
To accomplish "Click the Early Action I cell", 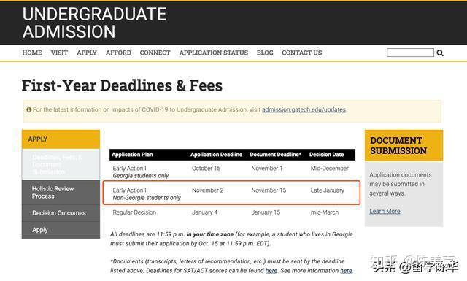I will [x=129, y=169].
